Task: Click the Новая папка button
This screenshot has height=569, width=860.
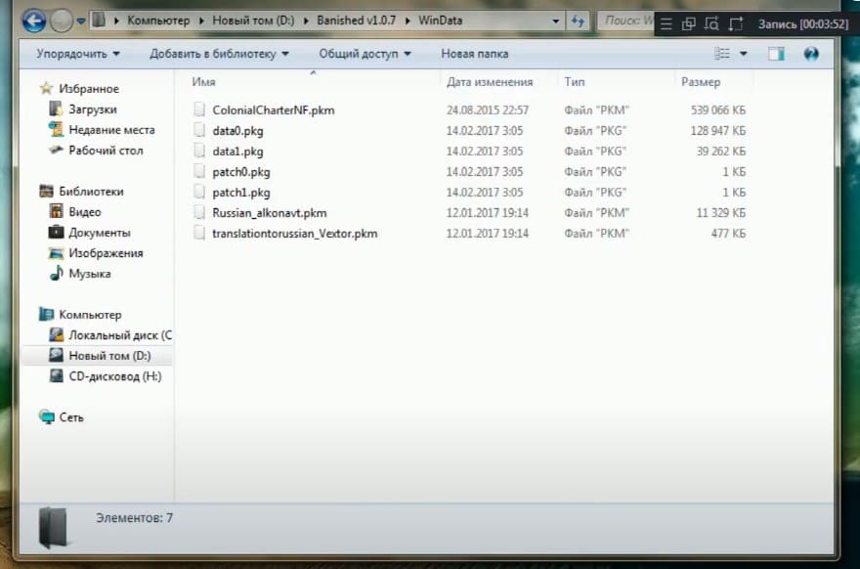Action: (474, 54)
